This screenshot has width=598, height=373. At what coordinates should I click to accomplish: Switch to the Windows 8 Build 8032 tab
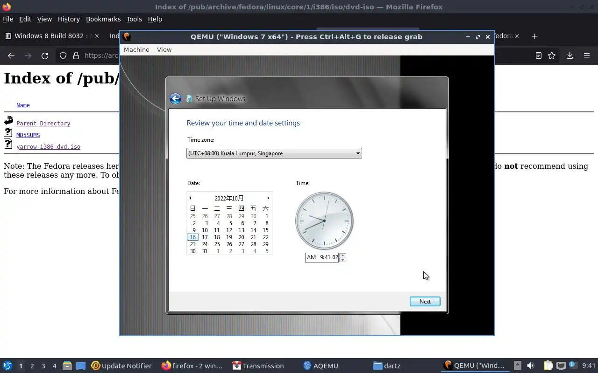coord(51,36)
